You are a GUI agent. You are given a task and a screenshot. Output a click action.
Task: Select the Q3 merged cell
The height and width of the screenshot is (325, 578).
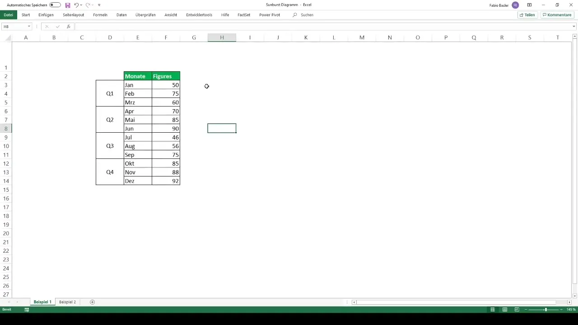(110, 146)
